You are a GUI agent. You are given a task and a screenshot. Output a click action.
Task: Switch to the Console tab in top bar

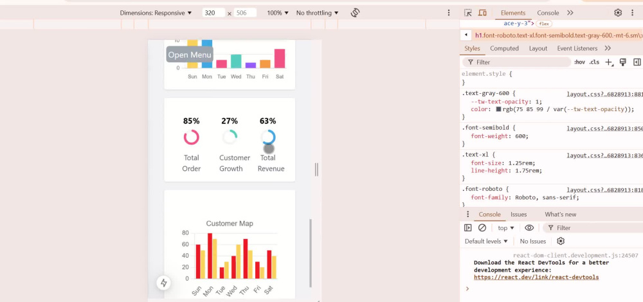pyautogui.click(x=548, y=13)
